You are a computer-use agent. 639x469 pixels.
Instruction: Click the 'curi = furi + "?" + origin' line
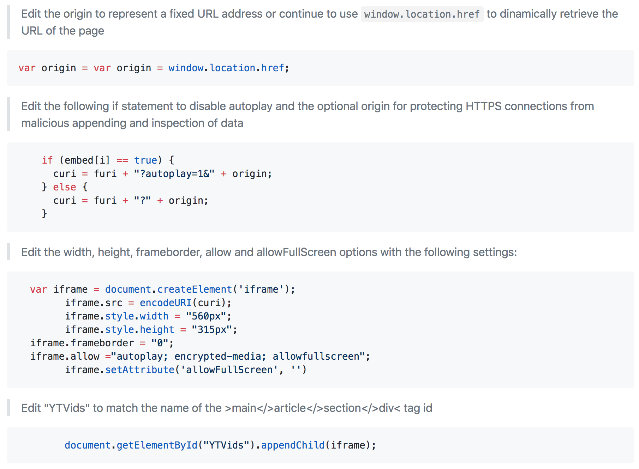pos(131,201)
